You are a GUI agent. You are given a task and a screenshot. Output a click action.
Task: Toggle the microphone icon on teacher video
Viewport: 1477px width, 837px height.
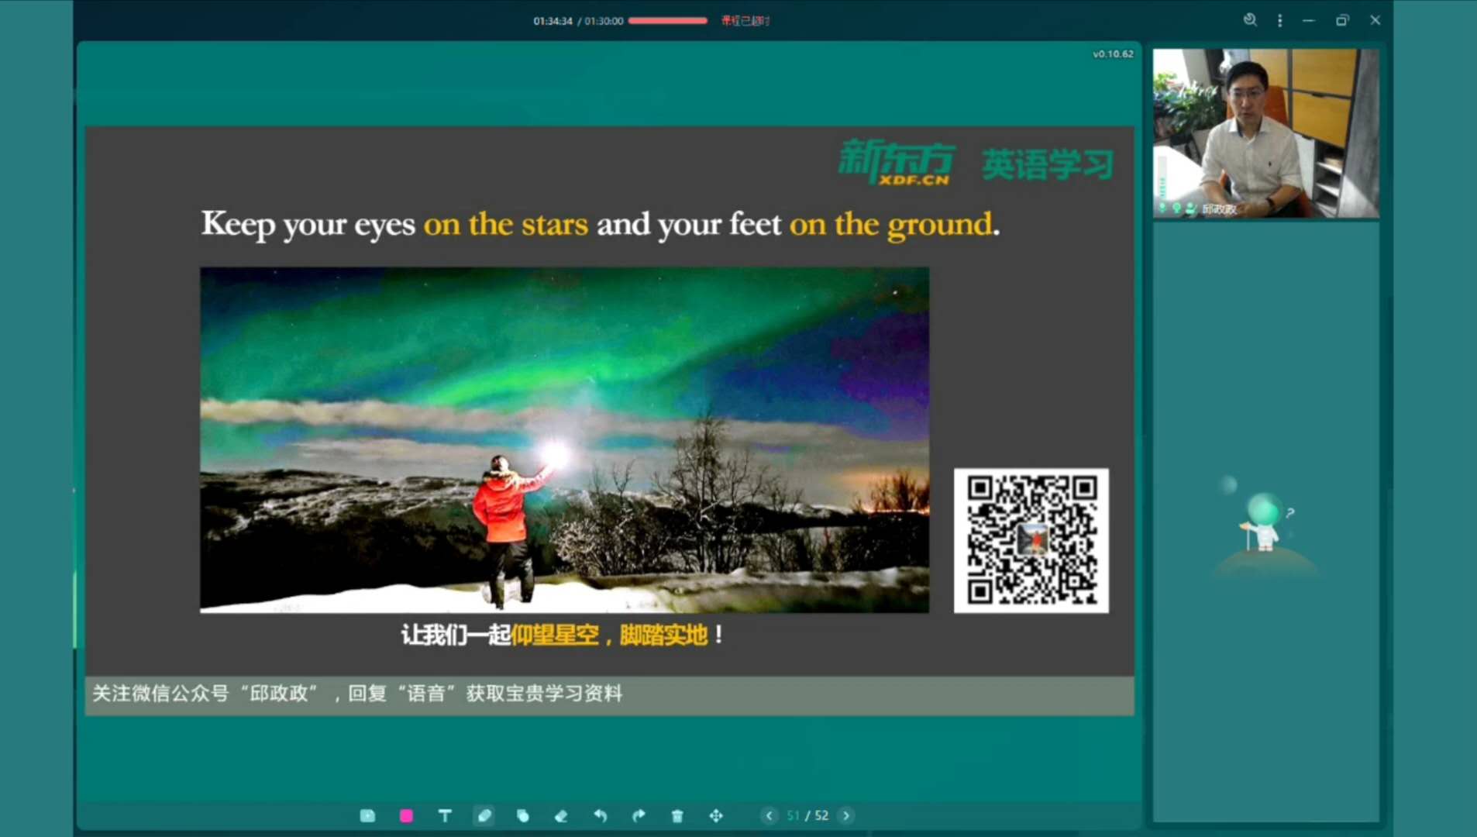point(1162,208)
